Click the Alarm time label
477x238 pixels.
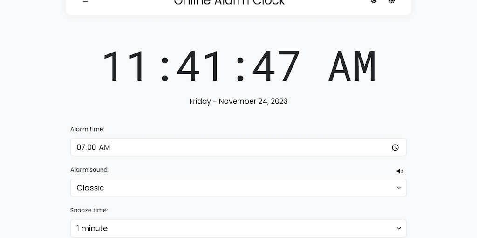[x=87, y=129]
